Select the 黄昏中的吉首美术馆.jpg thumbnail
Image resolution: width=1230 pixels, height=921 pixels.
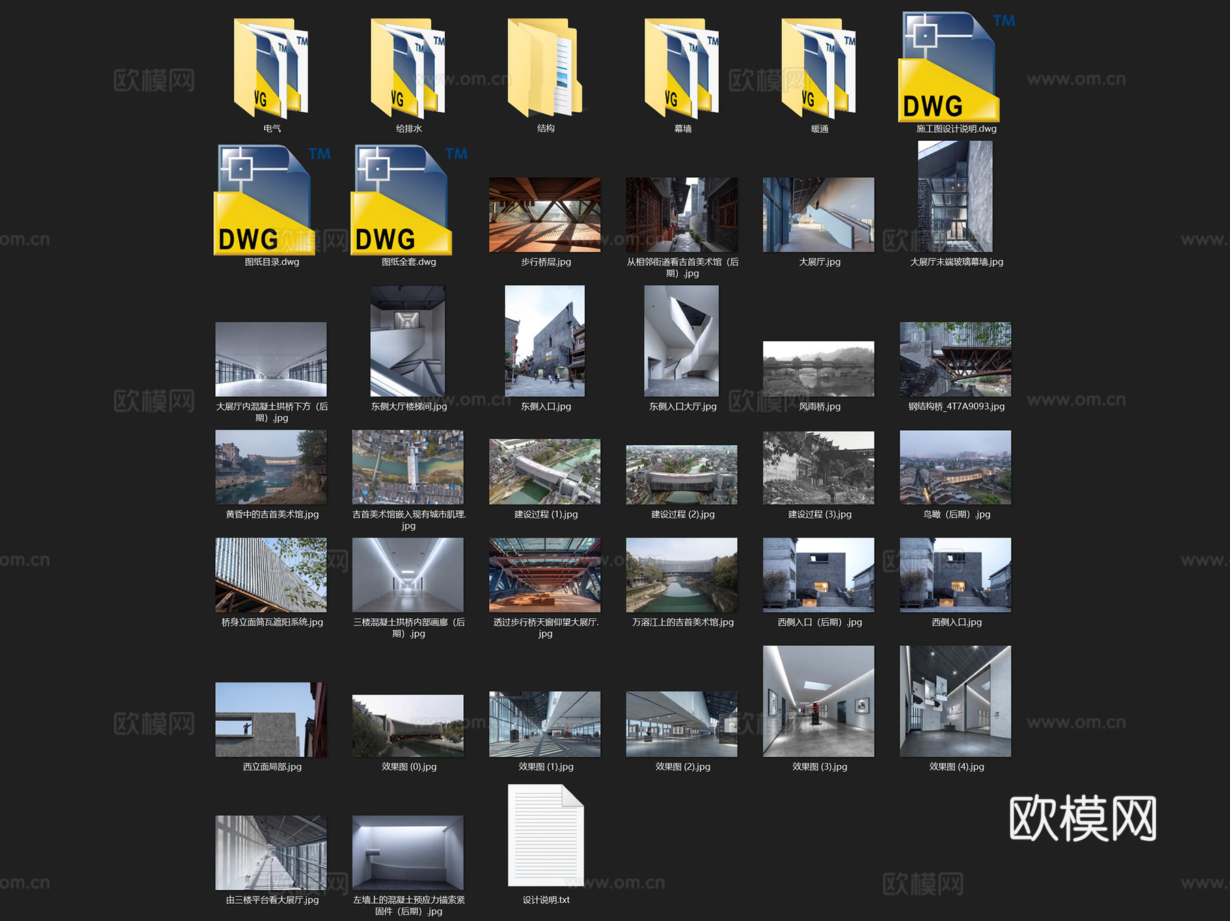[271, 467]
